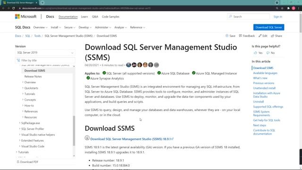
Task: Reload the page with the refresh icon
Action: 14,8
